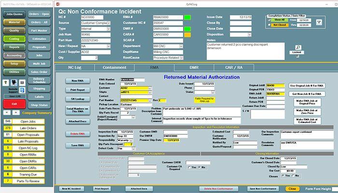This screenshot has width=338, height=193.
Task: Open the RMA Customer dropdown AD02
Action: [x=150, y=88]
